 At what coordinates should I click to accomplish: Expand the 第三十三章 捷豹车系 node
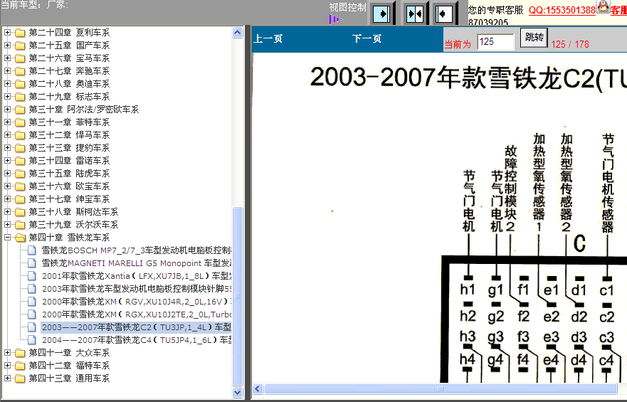pyautogui.click(x=7, y=147)
